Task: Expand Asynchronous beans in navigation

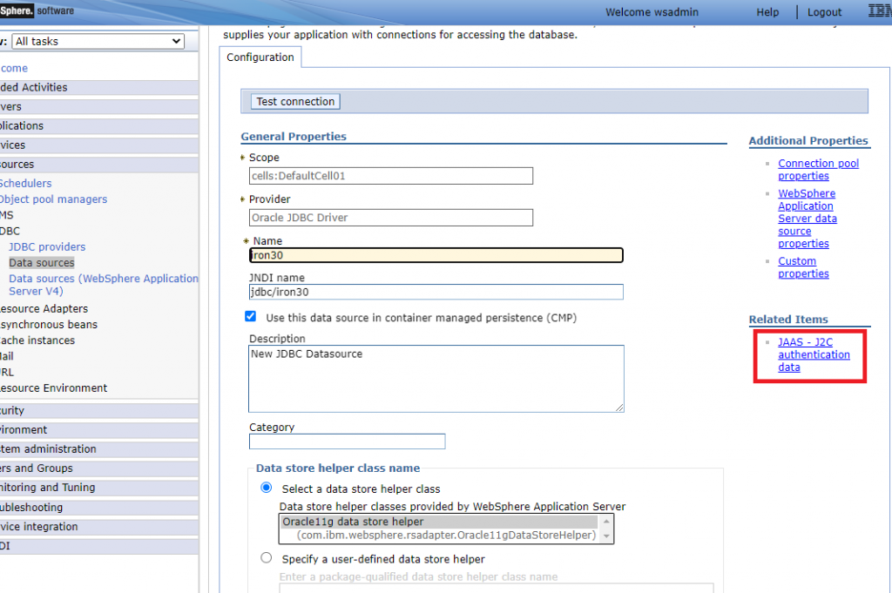Action: [49, 325]
